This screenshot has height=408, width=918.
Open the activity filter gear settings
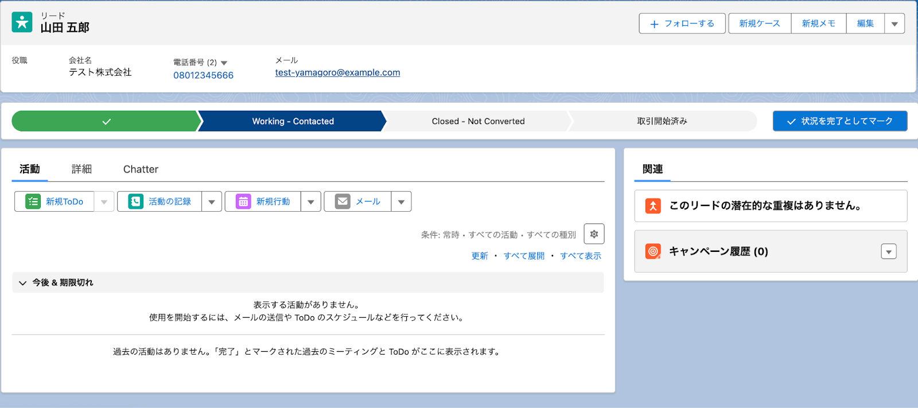tap(594, 234)
